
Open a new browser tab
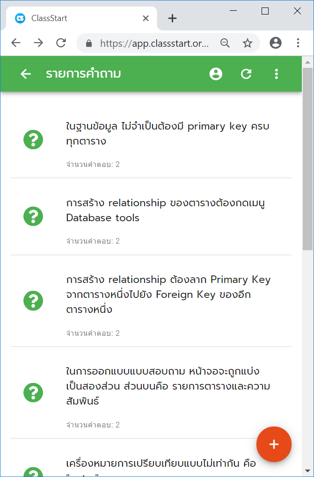(x=172, y=18)
